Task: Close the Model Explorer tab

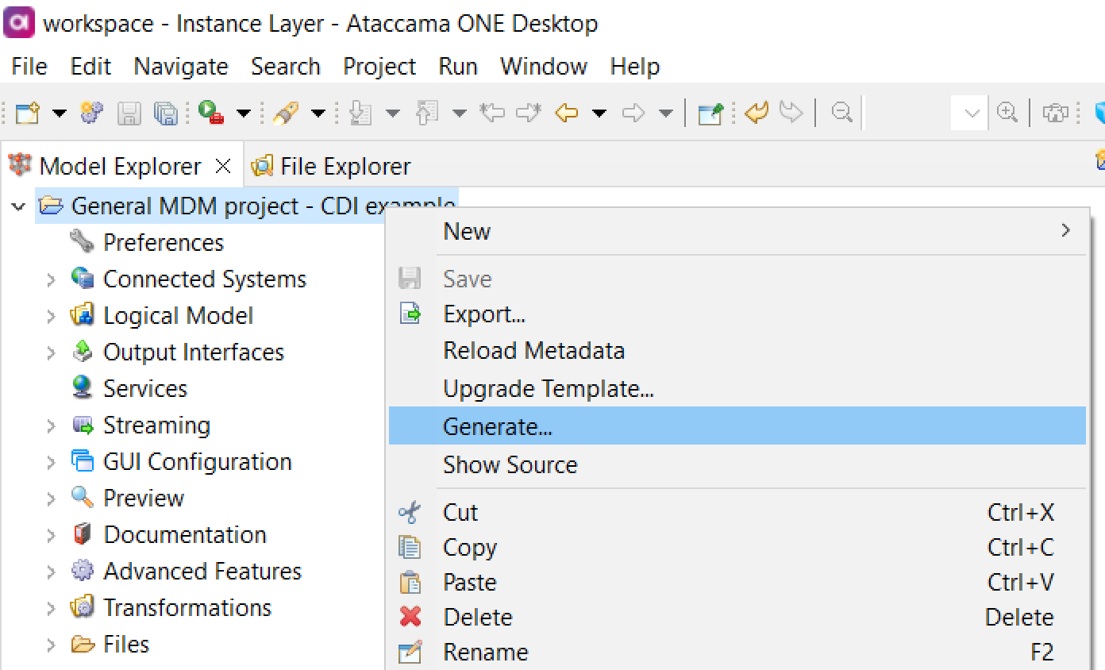Action: pyautogui.click(x=224, y=166)
